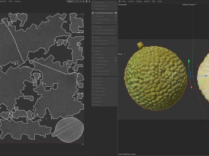Image resolution: width=209 pixels, height=156 pixels.
Task: Click the lock icon beside the Project dropdown
Action: 84,1
